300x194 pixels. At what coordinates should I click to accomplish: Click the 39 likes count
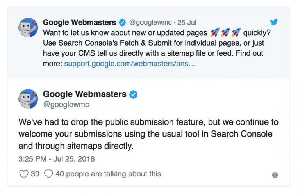tap(35, 174)
